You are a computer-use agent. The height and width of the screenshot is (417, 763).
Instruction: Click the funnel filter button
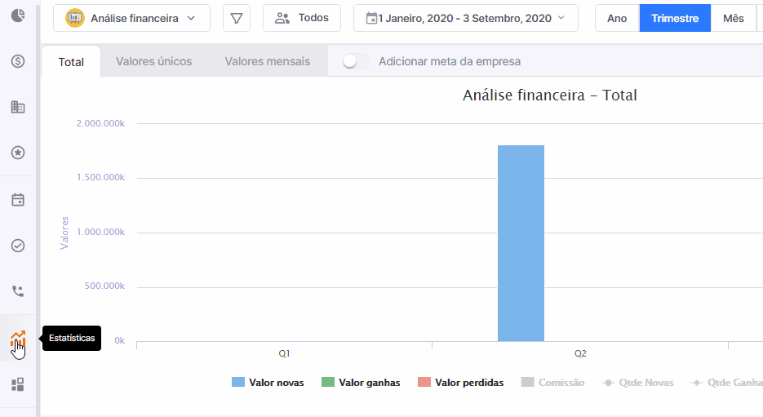click(237, 18)
